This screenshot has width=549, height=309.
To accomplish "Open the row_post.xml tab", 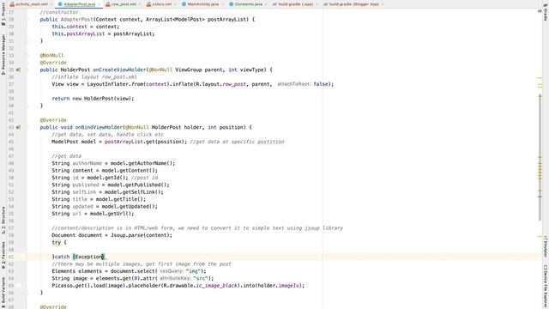I will [x=124, y=4].
